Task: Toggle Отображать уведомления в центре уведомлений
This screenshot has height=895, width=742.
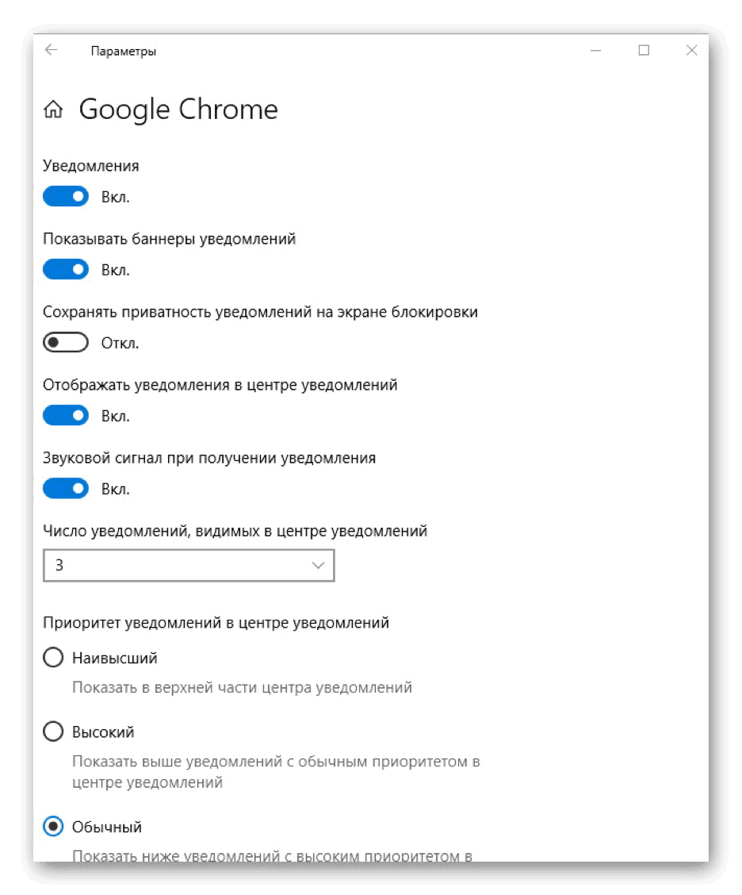Action: click(x=66, y=416)
